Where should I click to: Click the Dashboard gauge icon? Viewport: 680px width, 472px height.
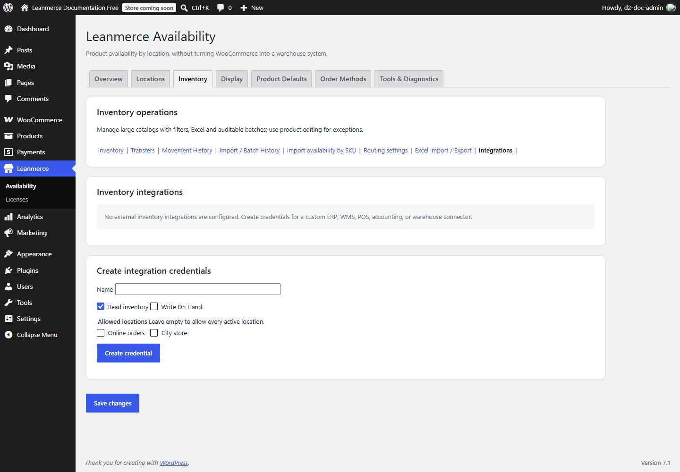coord(8,29)
